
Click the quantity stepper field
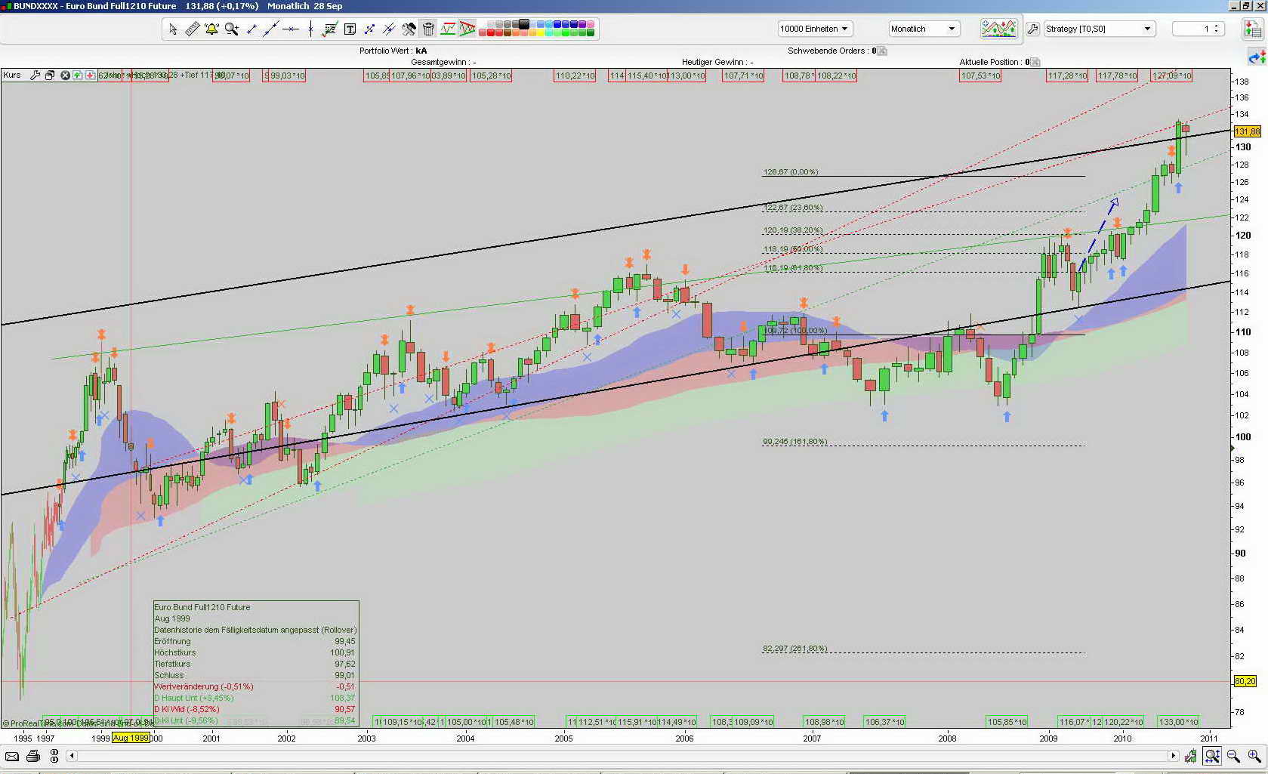click(x=1198, y=29)
